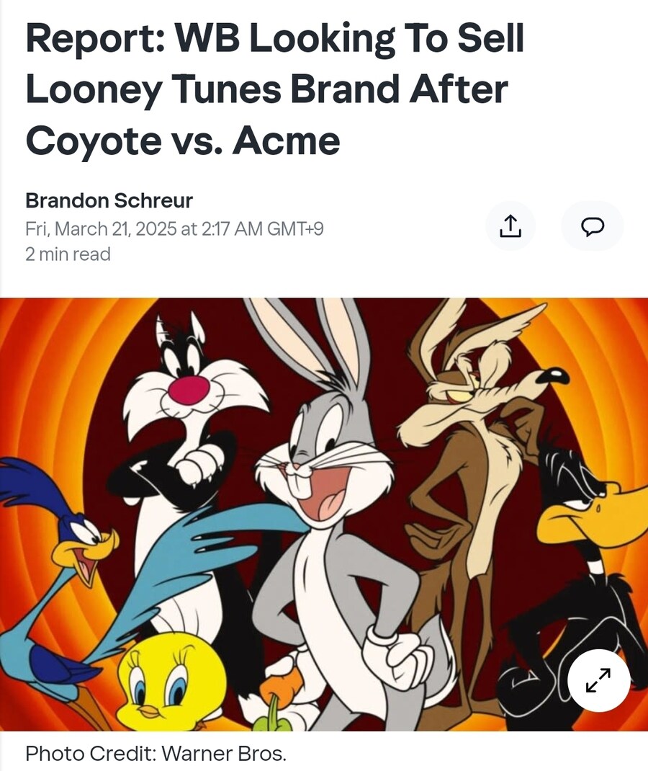Screen dimensions: 648x771
Task: Click the Looney Tunes article image
Action: pos(324,514)
